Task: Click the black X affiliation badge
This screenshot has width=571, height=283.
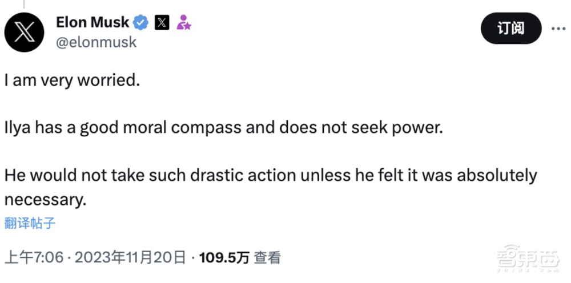Action: tap(162, 23)
